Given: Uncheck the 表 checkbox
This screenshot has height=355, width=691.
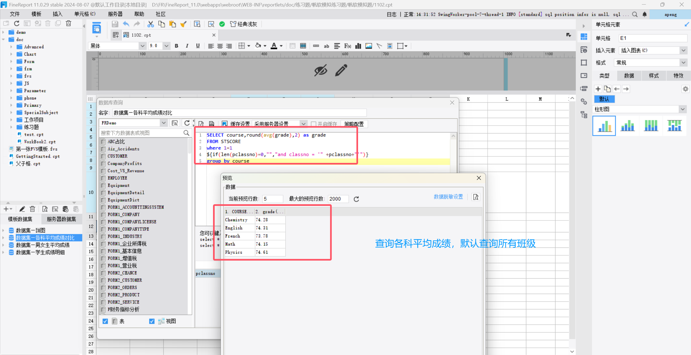Looking at the screenshot, I should coord(105,321).
